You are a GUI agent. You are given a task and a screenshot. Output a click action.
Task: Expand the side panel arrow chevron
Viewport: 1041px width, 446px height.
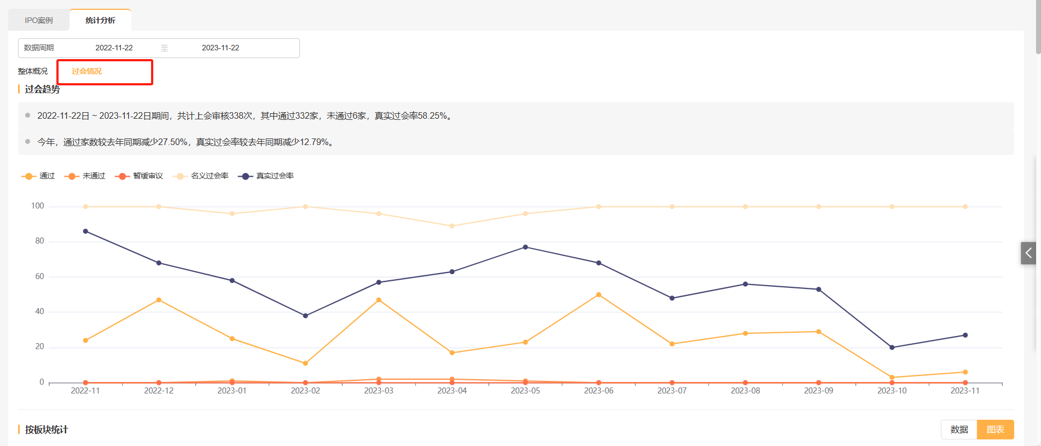tap(1028, 253)
